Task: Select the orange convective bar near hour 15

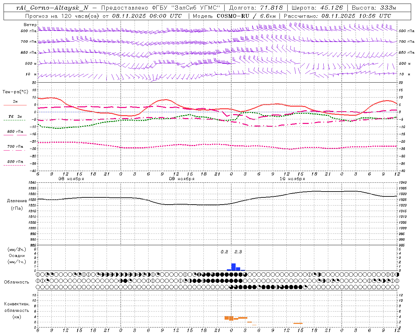Action: coord(298,323)
